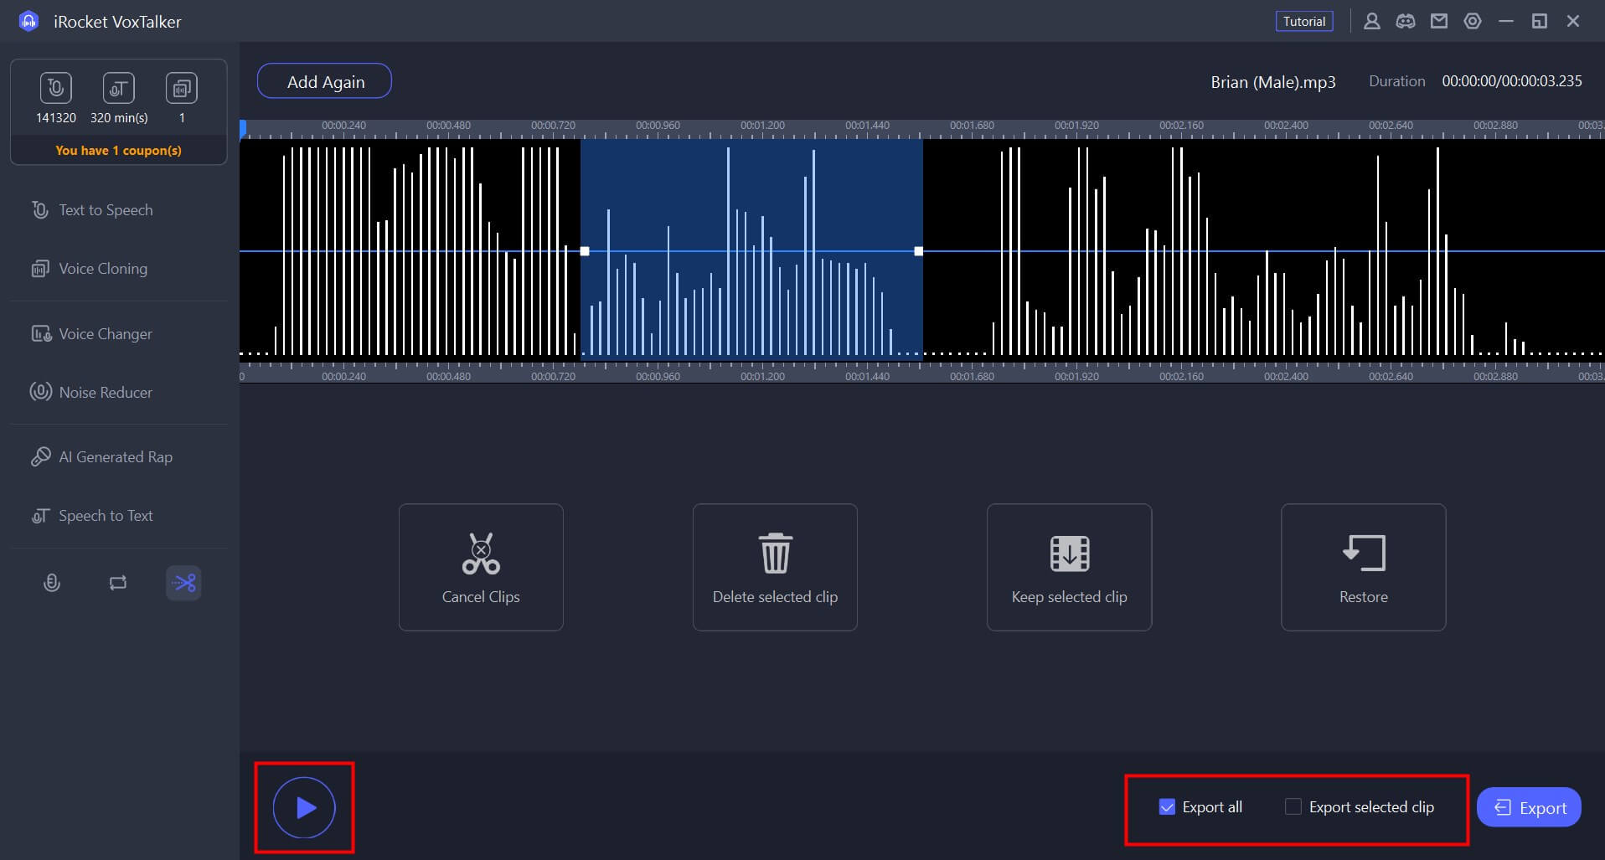The width and height of the screenshot is (1605, 860).
Task: Click the AI Generated Rap microphone icon
Action: point(40,457)
